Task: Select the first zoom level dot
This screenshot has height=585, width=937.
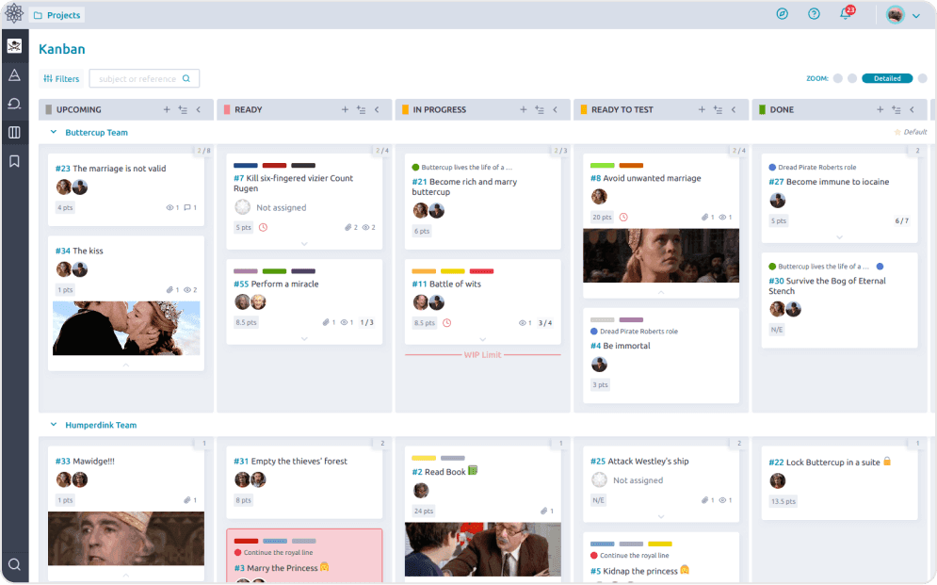Action: click(x=837, y=79)
